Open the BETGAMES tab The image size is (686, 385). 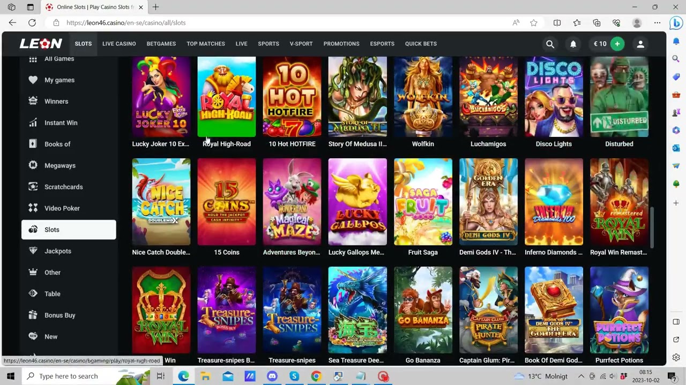tap(161, 44)
